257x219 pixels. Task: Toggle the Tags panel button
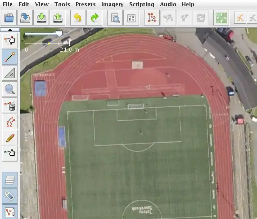coord(9,196)
